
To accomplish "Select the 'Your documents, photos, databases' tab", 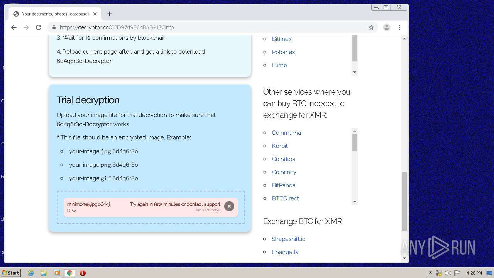I will tap(55, 14).
